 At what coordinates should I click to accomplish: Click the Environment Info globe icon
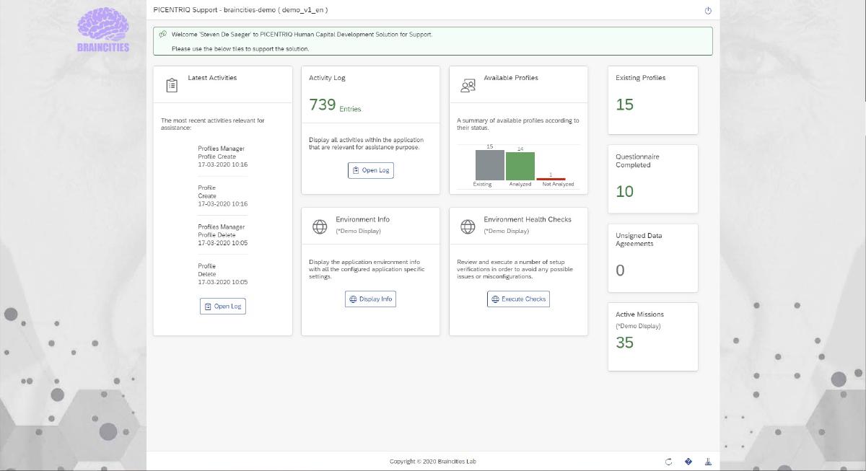(320, 226)
